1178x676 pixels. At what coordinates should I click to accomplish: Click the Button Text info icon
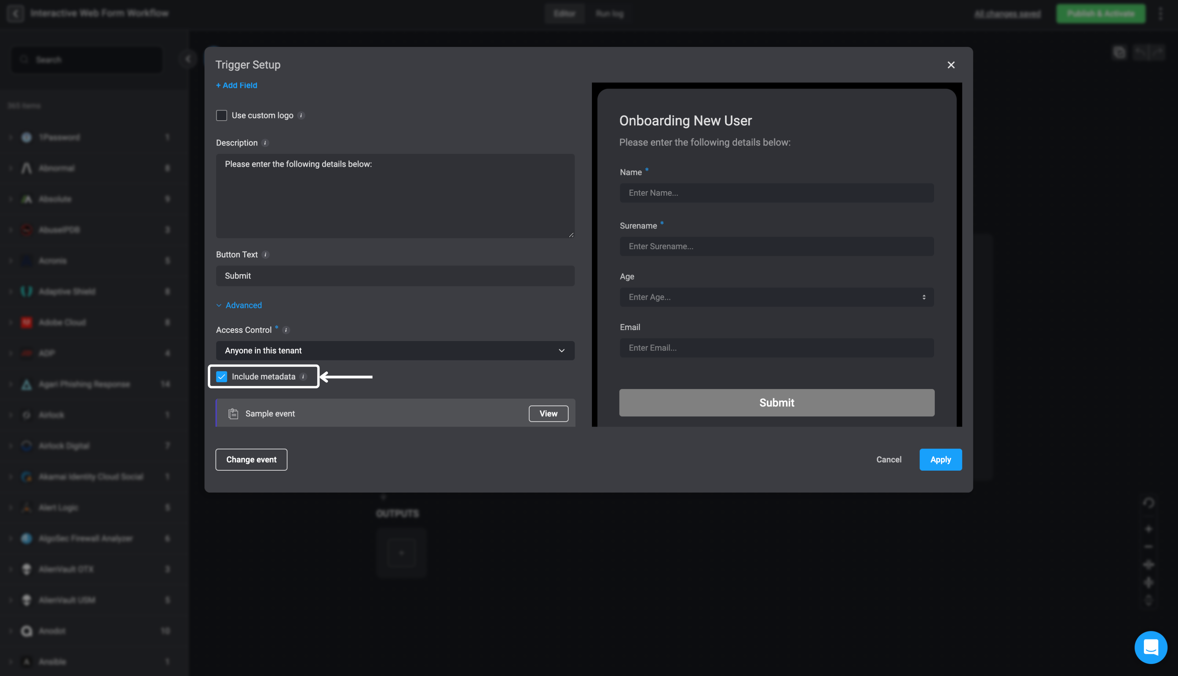click(266, 255)
